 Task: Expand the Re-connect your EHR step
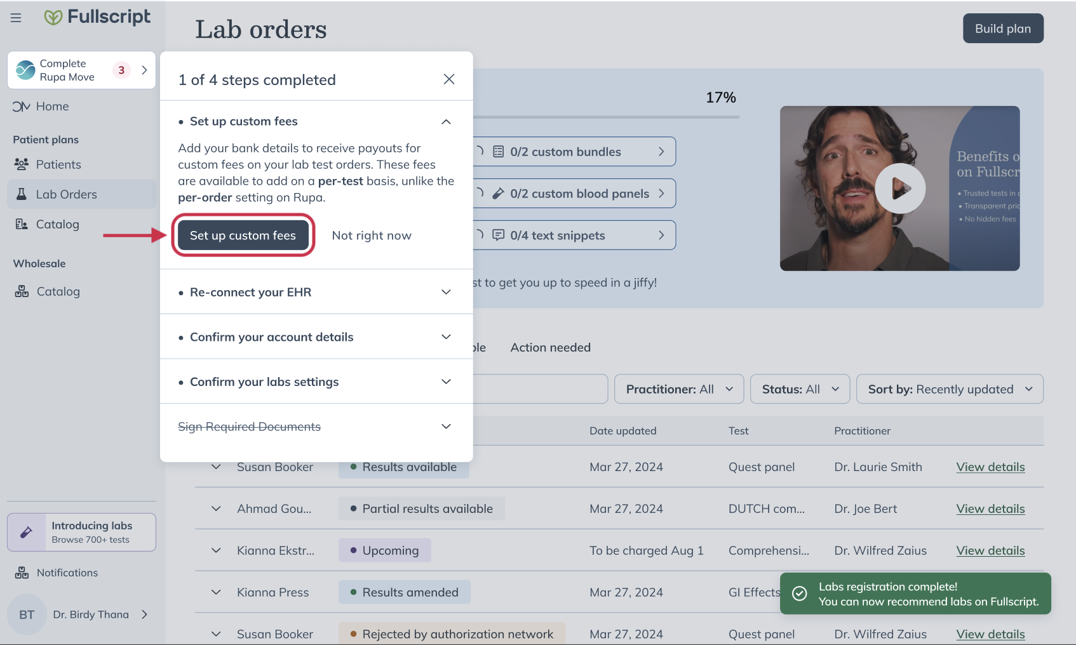pos(250,292)
